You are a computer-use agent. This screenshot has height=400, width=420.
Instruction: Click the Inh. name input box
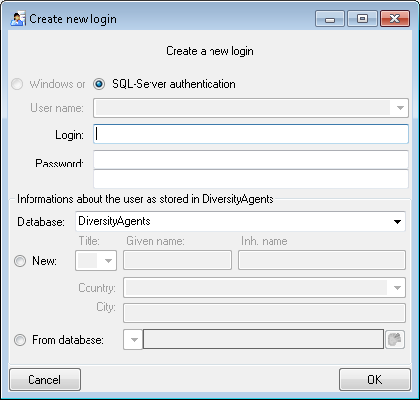(322, 260)
